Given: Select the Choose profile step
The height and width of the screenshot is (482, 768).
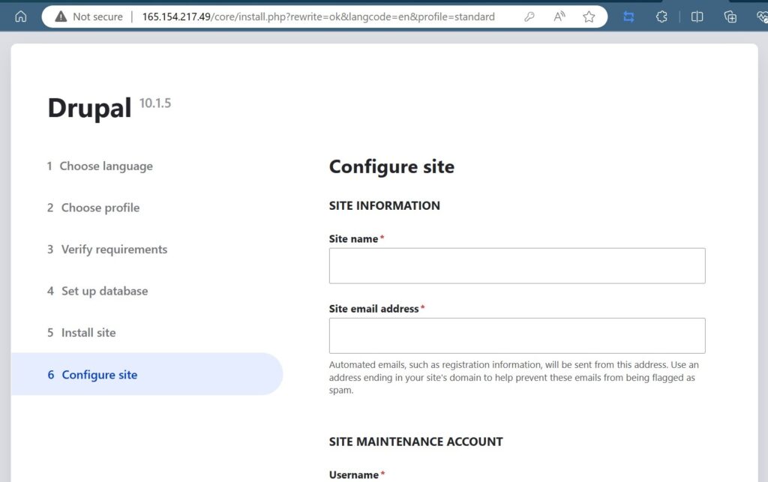Looking at the screenshot, I should [x=99, y=208].
